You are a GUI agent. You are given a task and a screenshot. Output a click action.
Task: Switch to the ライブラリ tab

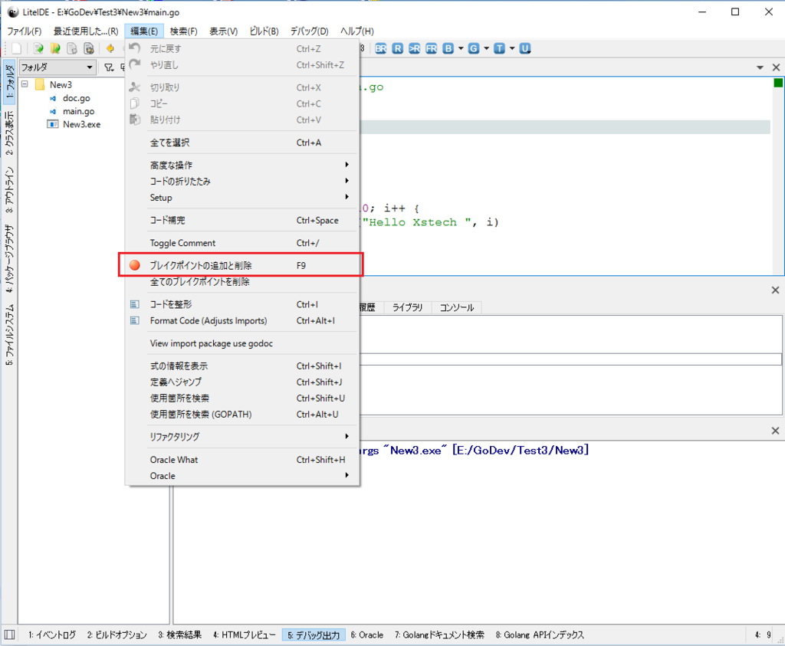tap(408, 307)
